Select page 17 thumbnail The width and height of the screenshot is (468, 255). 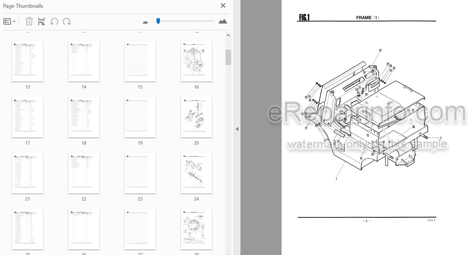pyautogui.click(x=28, y=118)
